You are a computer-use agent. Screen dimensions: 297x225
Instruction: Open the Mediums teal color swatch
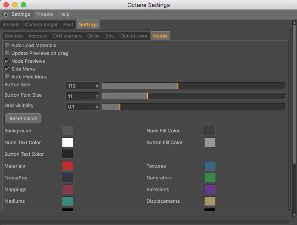coord(68,201)
